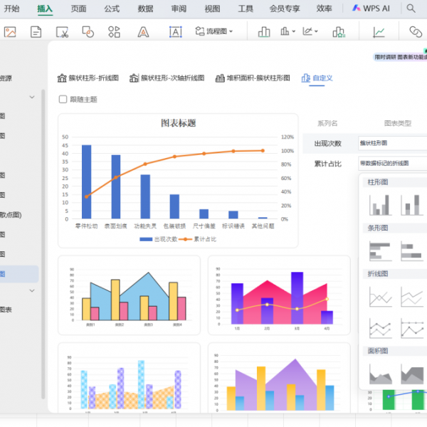The width and height of the screenshot is (427, 427).
Task: Insert a column chart from the toolbar icon
Action: point(264,32)
